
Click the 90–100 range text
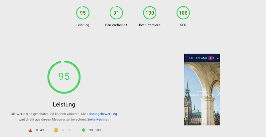(x=95, y=130)
